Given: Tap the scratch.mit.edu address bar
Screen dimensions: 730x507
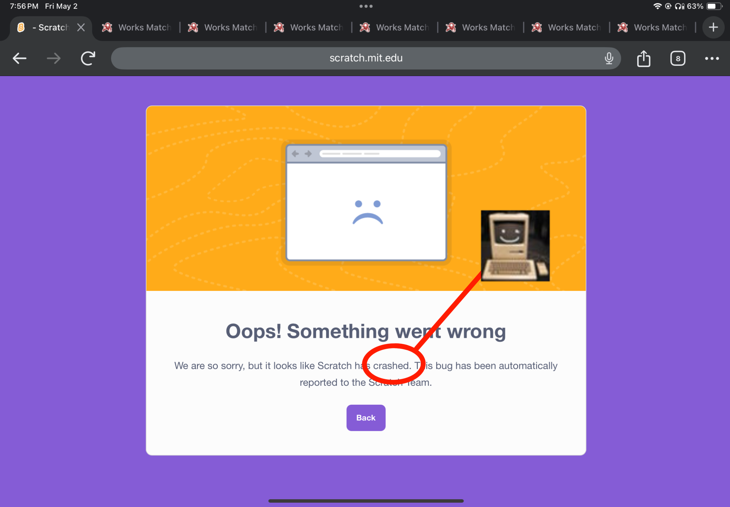Looking at the screenshot, I should click(366, 58).
